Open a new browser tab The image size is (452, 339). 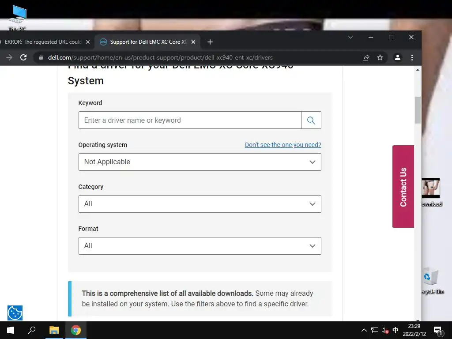210,42
